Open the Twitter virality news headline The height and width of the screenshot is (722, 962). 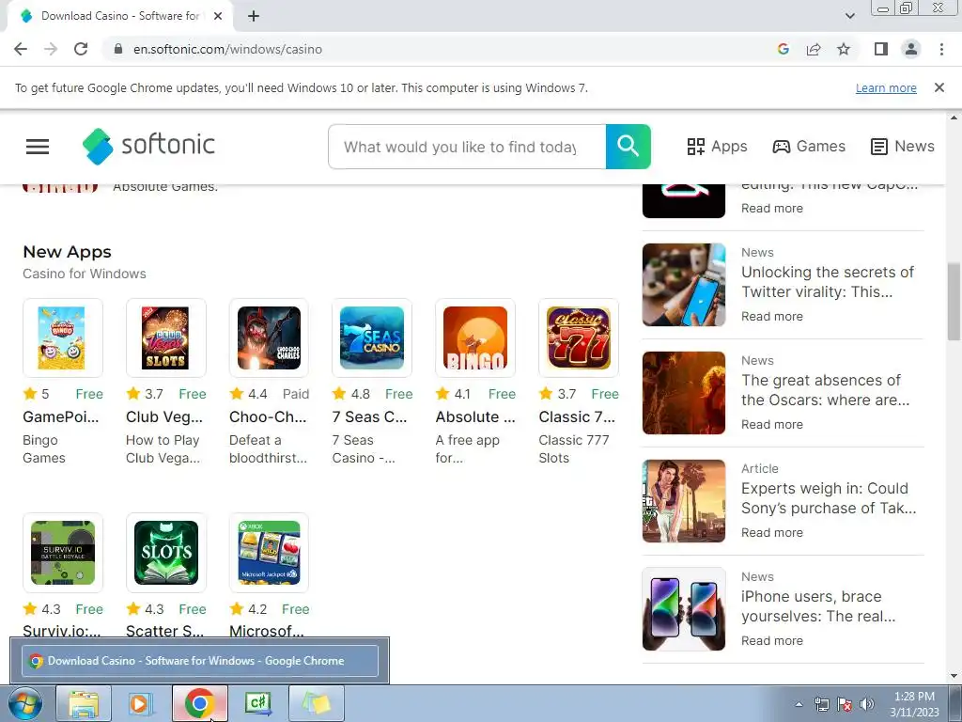coord(827,282)
